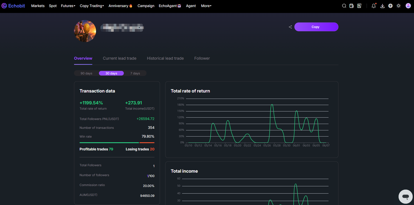Open the language globe icon
The height and width of the screenshot is (205, 414).
[x=390, y=6]
